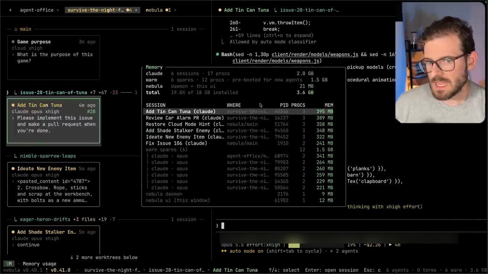Click the #28 issue link
Image resolution: width=488 pixels, height=274 pixels.
click(x=91, y=112)
